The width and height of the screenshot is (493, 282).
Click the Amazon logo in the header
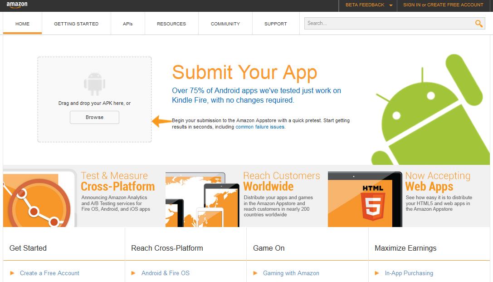pos(17,5)
